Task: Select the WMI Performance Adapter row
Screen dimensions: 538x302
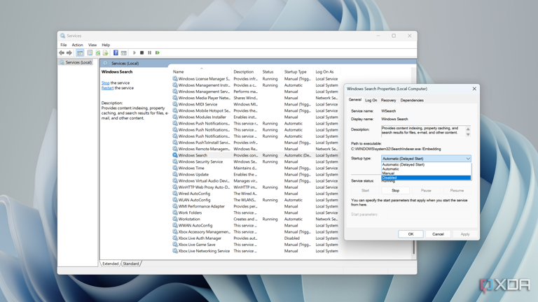Action: point(256,206)
